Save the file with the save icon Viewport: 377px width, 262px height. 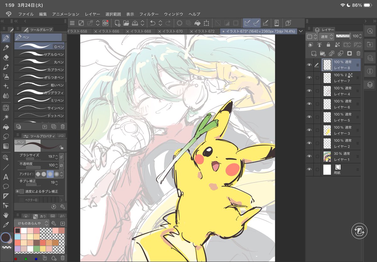(x=135, y=23)
